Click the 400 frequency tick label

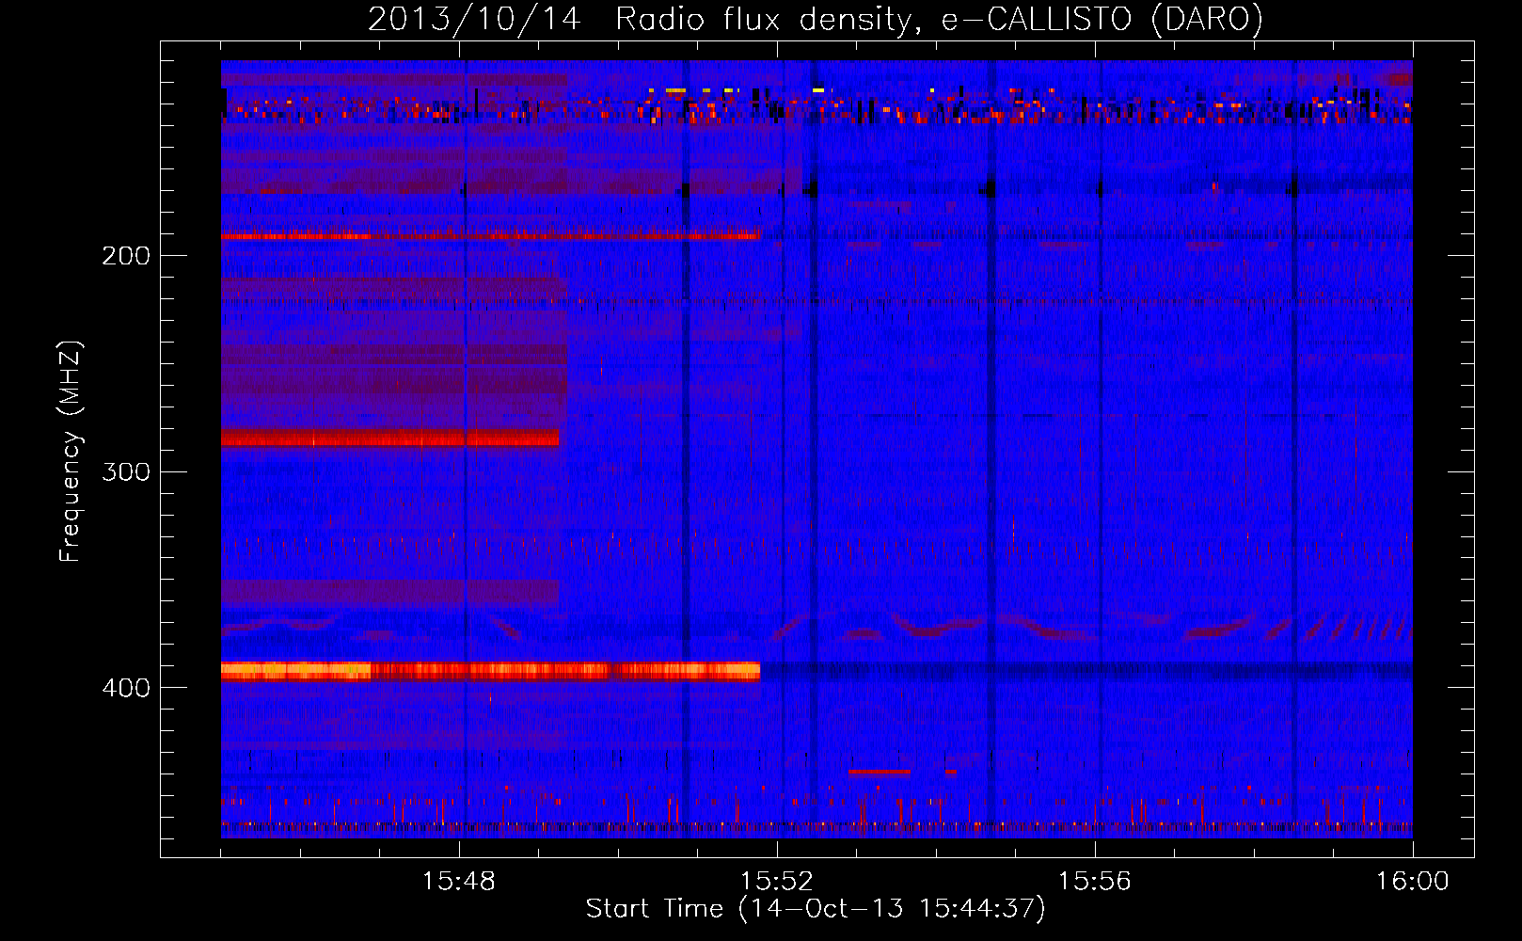tap(126, 688)
